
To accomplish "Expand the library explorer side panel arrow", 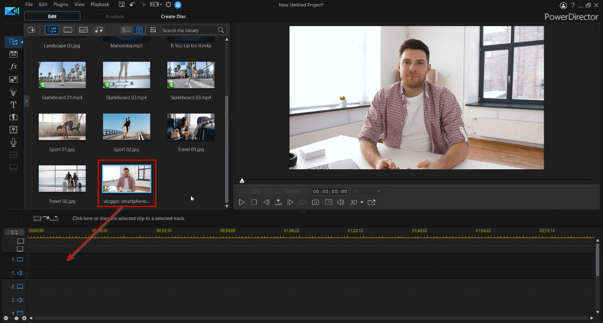I will [27, 101].
